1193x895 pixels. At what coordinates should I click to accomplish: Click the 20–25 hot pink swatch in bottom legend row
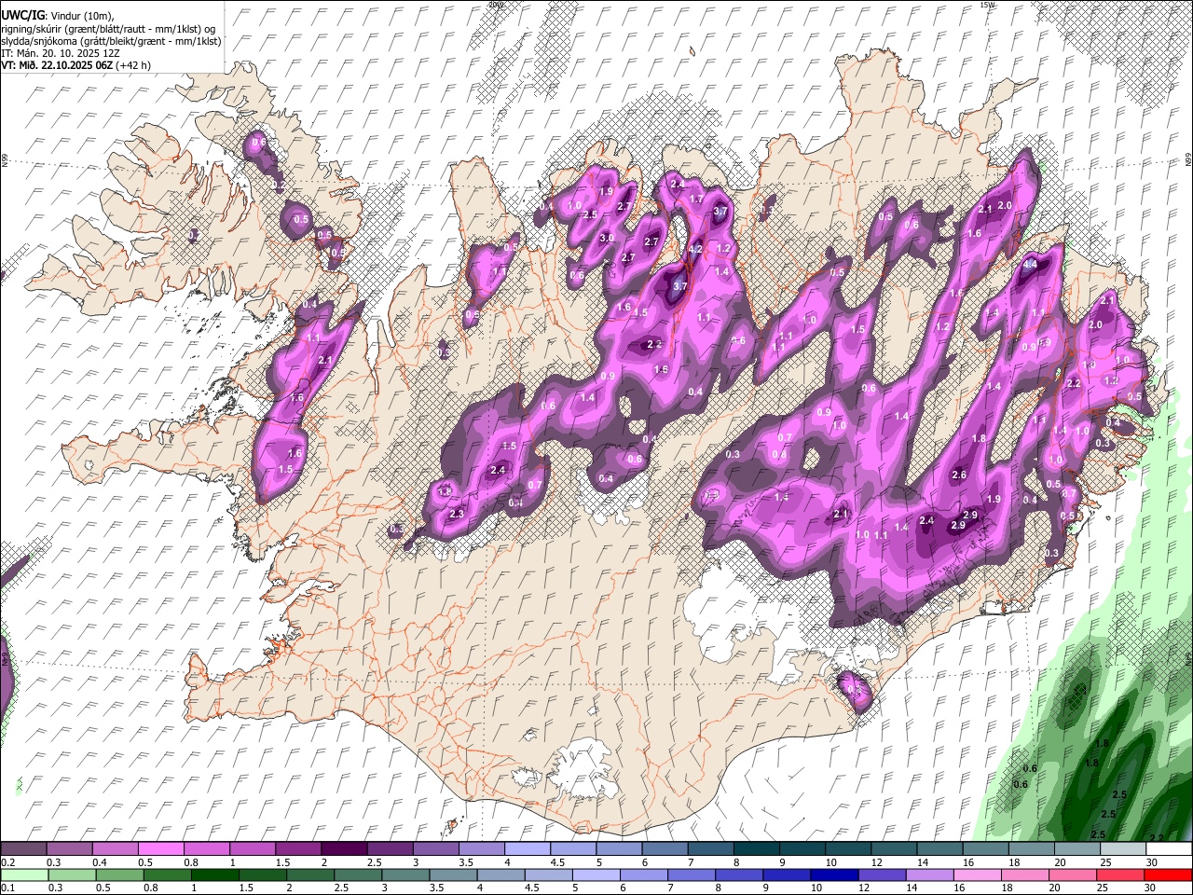1073,875
